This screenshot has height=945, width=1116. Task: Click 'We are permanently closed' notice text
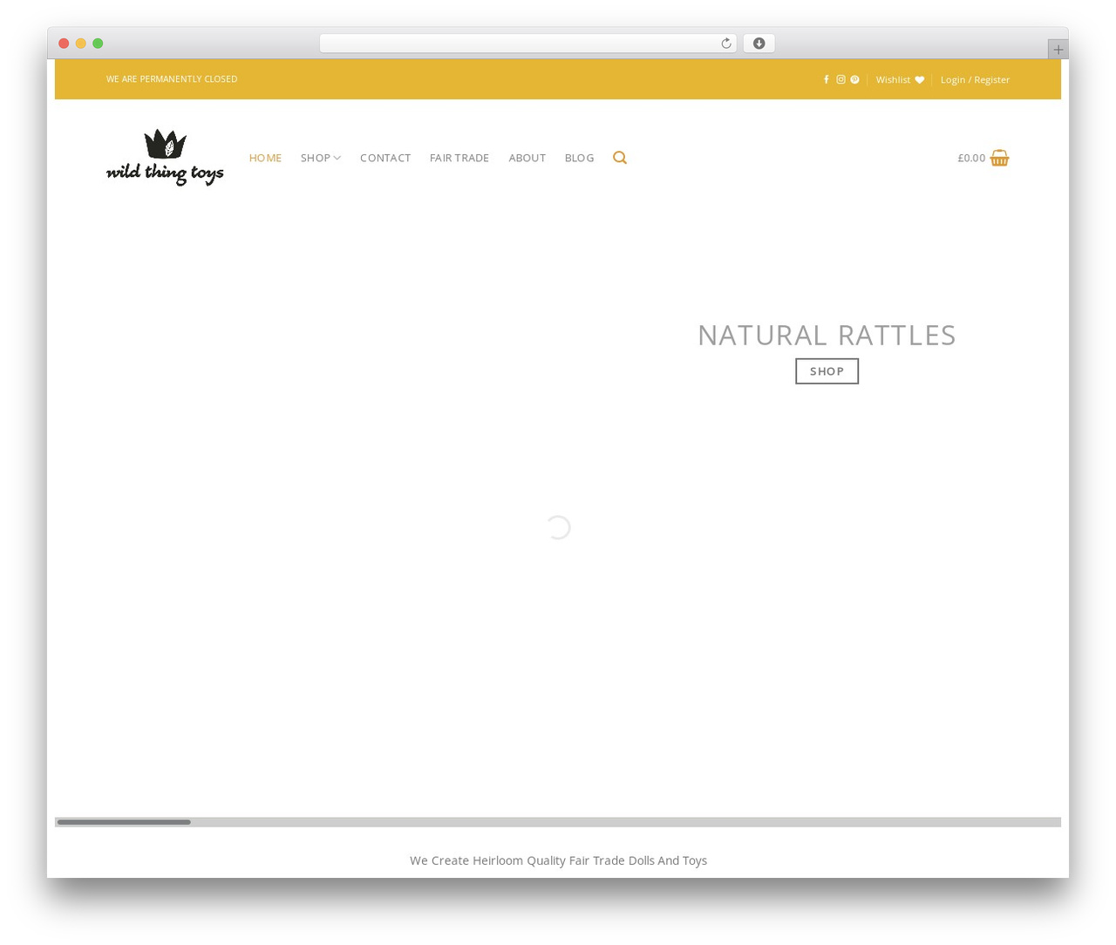tap(172, 79)
